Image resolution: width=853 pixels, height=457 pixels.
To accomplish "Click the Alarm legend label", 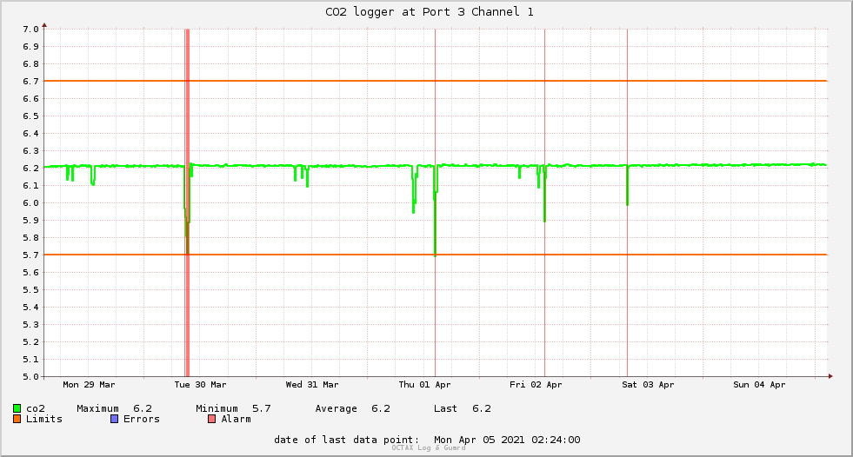I will pos(237,419).
